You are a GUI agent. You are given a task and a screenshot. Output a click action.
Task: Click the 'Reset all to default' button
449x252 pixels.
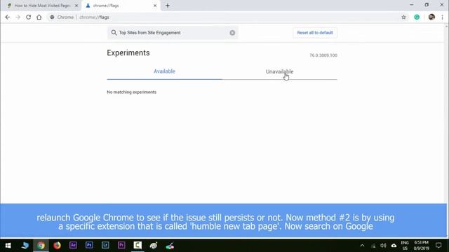pos(315,33)
